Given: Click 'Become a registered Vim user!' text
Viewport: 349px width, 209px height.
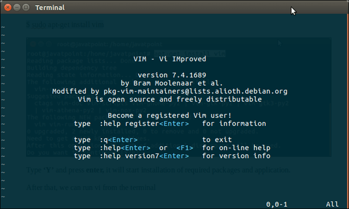Looking at the screenshot, I should [x=170, y=116].
